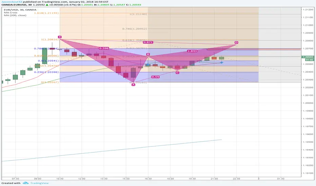
Task: Select the MA (200, close) indicator legend
Action: [15, 15]
